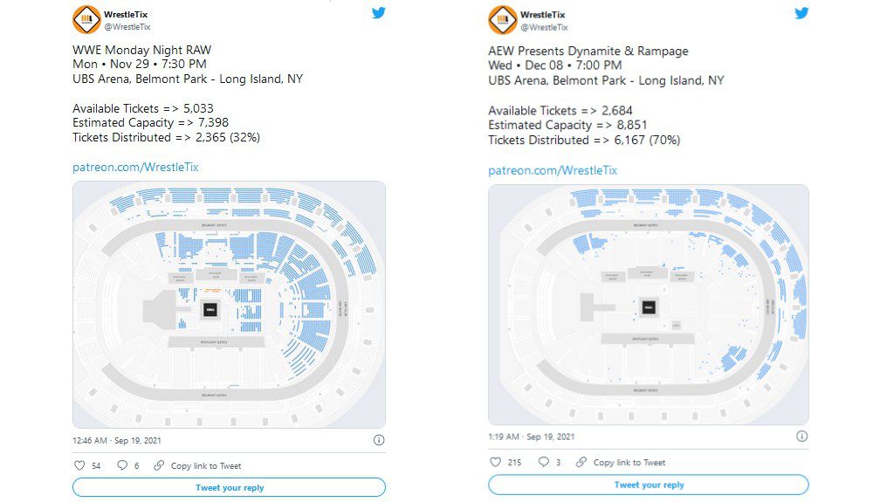Open patreon.com/WrestleTix link in AEW tweet

(553, 170)
